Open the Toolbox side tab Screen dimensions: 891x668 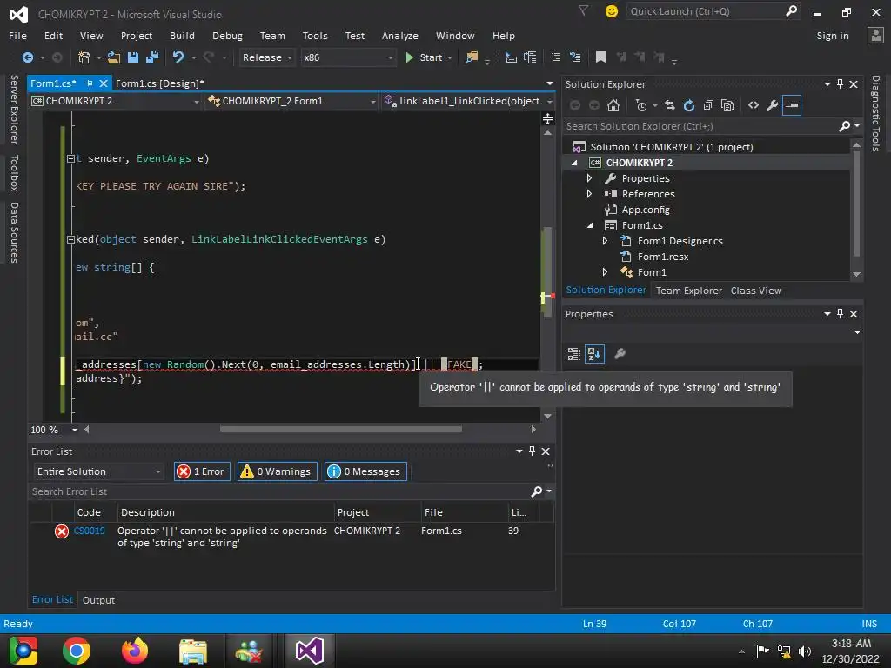click(14, 173)
